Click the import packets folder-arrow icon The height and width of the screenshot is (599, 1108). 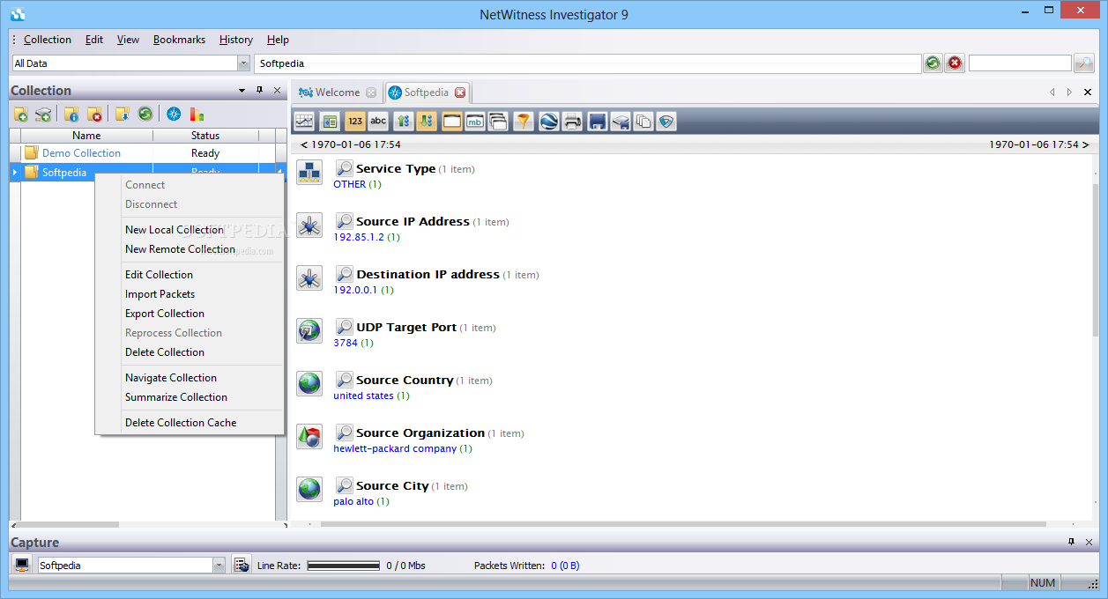click(x=123, y=114)
